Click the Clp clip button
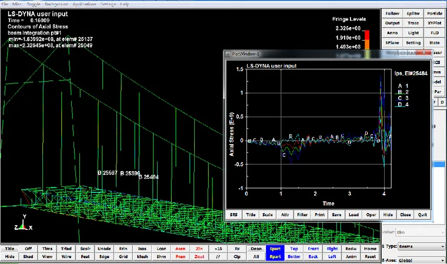 click(237, 256)
